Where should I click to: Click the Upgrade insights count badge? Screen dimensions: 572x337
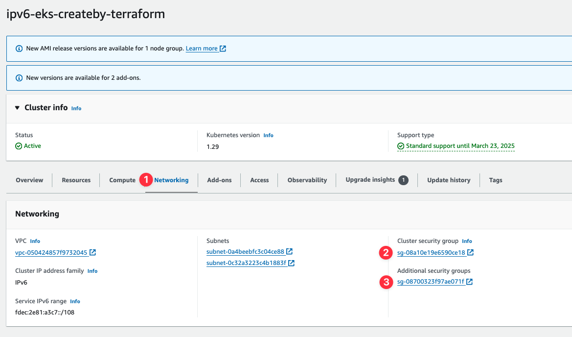[404, 180]
